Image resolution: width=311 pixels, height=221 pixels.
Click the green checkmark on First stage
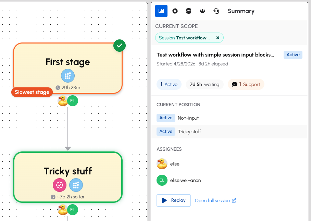coord(120,46)
